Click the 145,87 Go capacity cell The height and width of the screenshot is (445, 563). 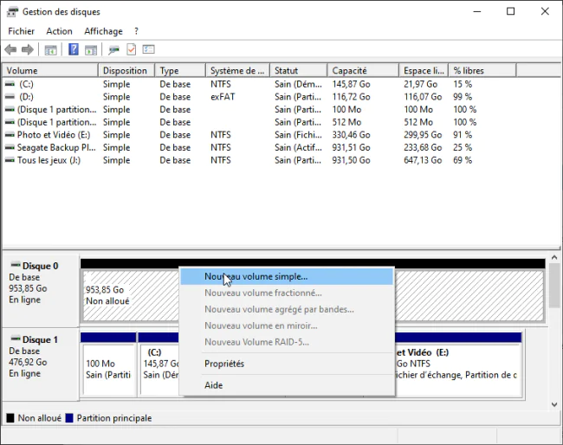(351, 84)
